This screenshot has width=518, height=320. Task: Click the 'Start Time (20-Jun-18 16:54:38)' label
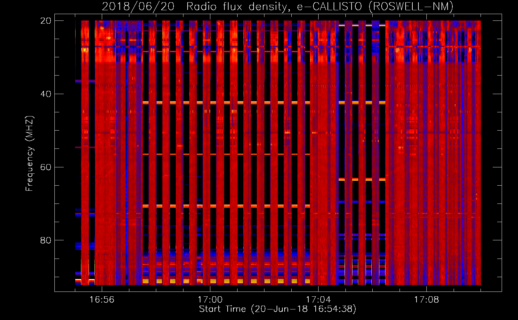click(x=278, y=309)
